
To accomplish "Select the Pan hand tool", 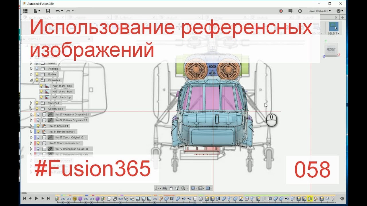I will pyautogui.click(x=171, y=188).
